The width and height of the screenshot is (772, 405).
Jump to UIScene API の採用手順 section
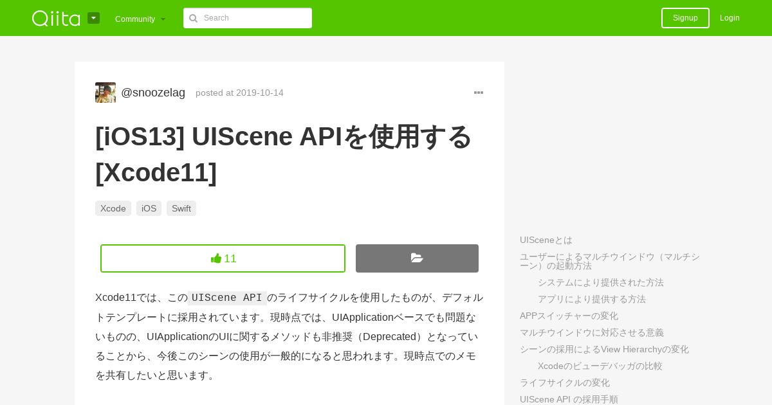[569, 399]
